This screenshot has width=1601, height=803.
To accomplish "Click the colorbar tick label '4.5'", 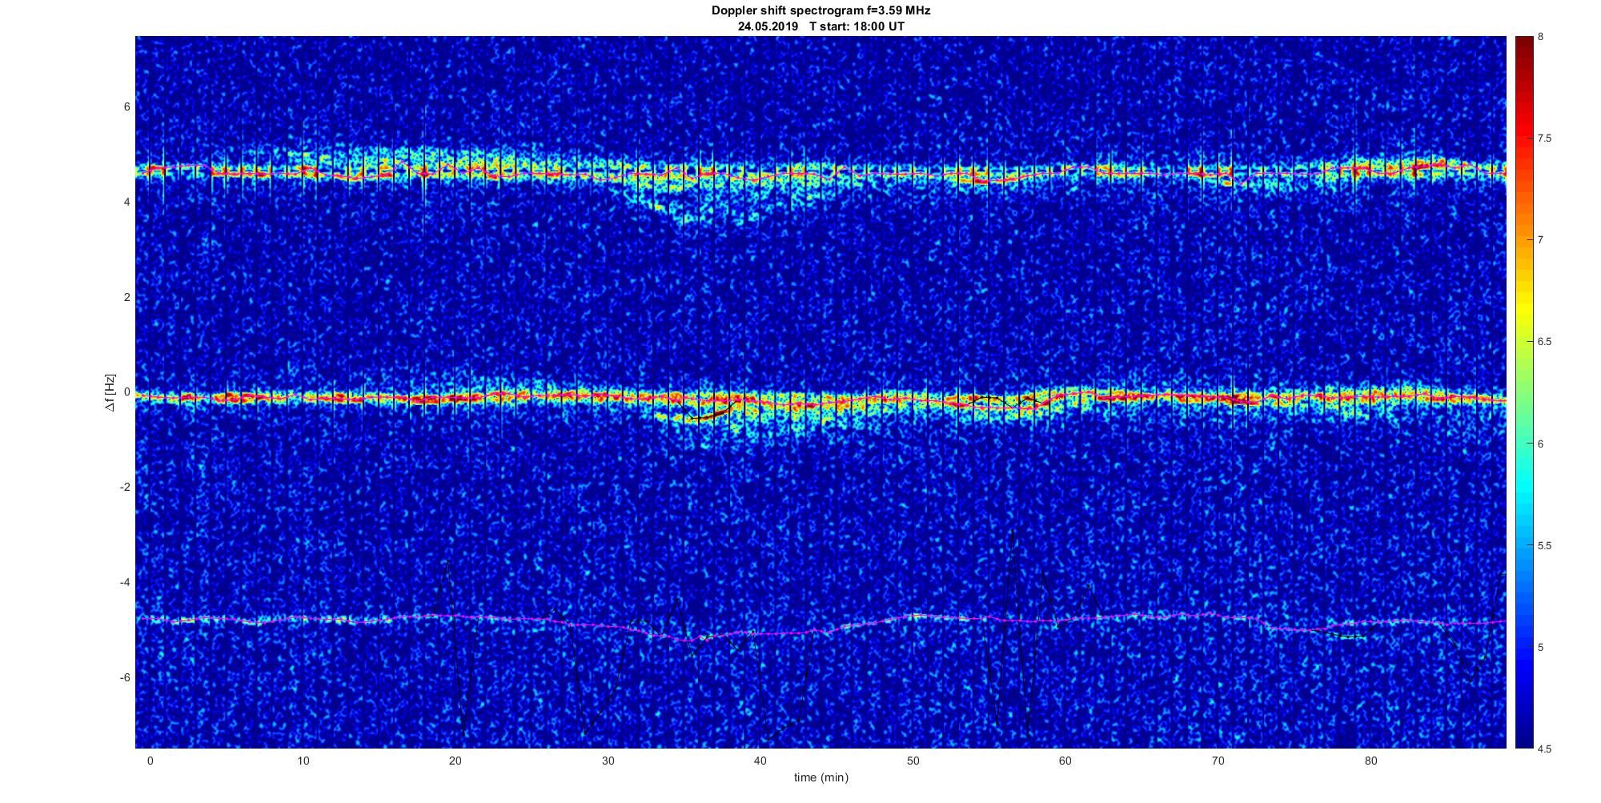I will tap(1544, 749).
